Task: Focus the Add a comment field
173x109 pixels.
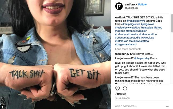Action: point(140,106)
